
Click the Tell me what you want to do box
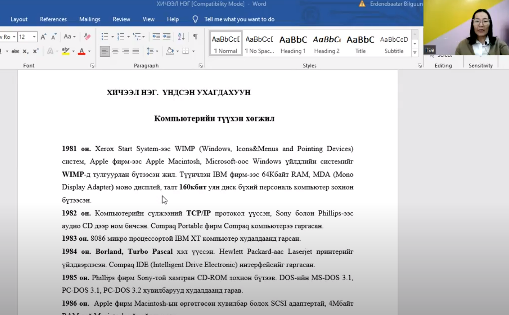click(239, 19)
